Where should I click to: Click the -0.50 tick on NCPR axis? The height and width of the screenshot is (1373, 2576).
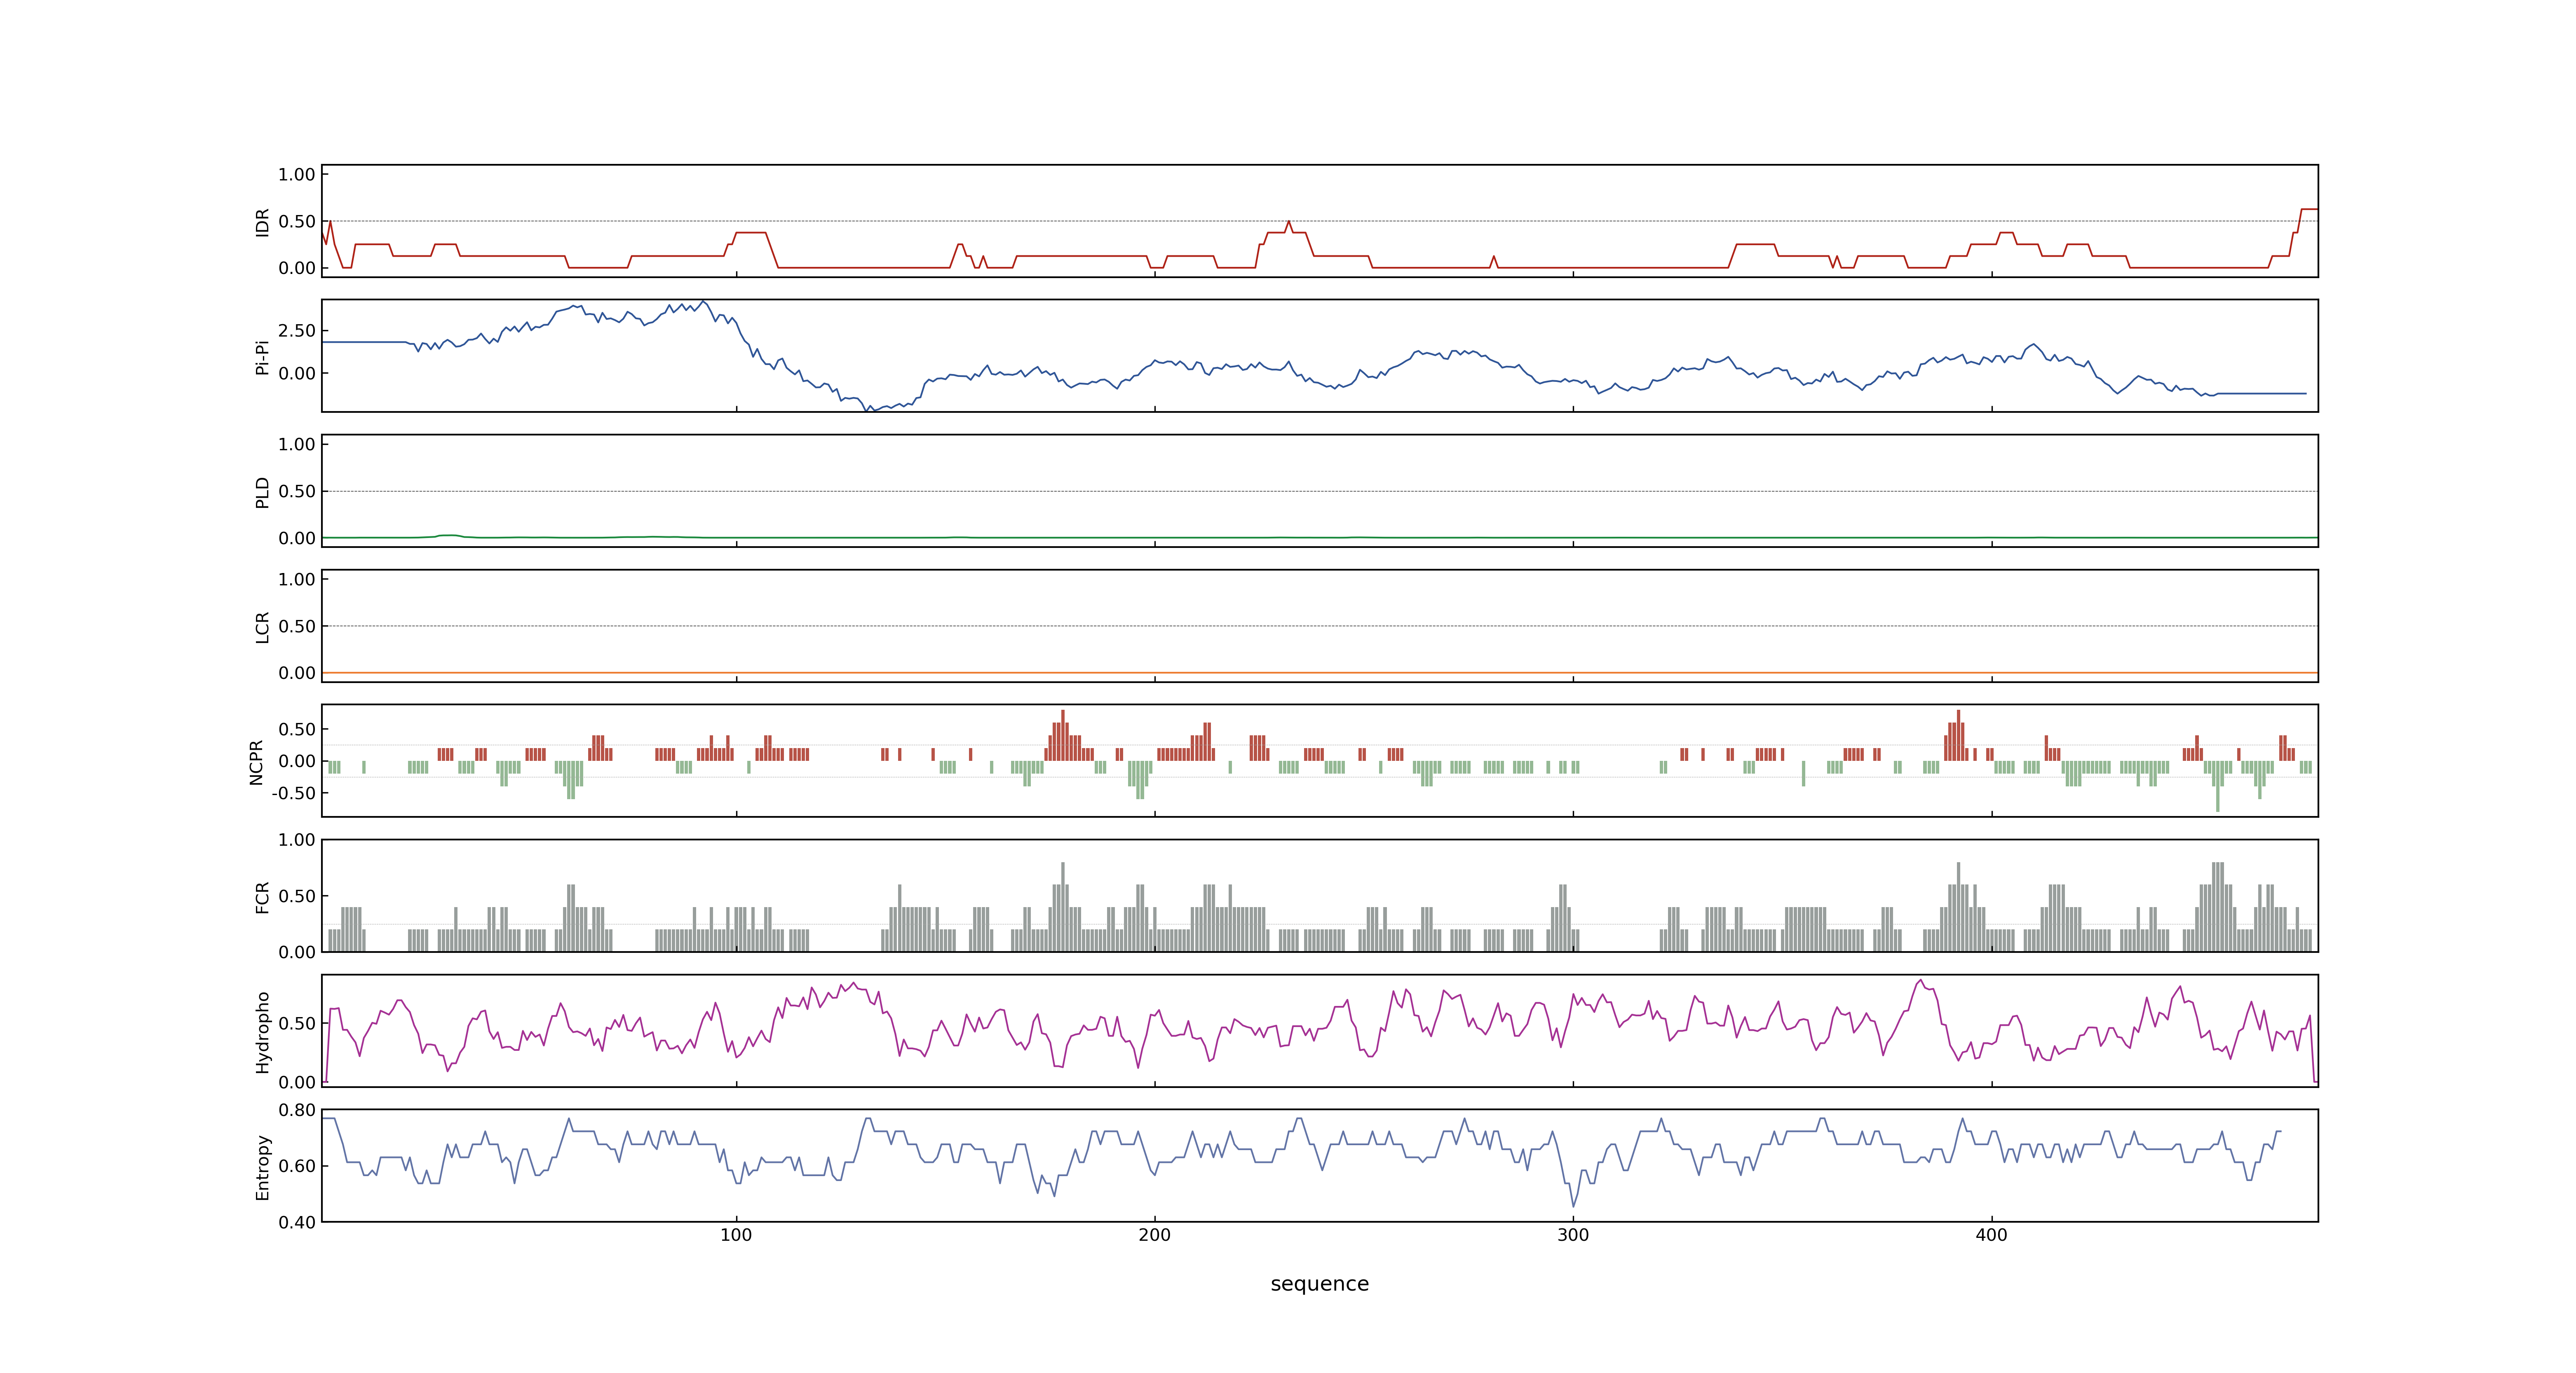(293, 793)
